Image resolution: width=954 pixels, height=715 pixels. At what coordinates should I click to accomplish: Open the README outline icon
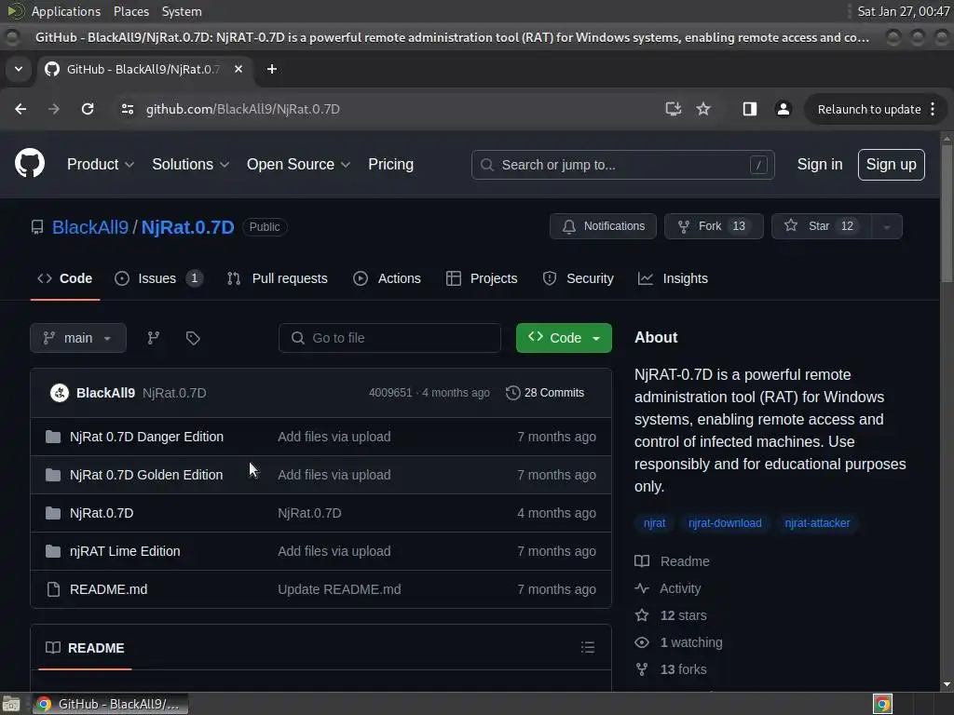point(588,648)
